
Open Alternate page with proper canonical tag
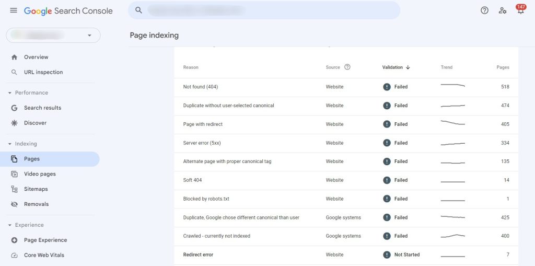coord(346,161)
